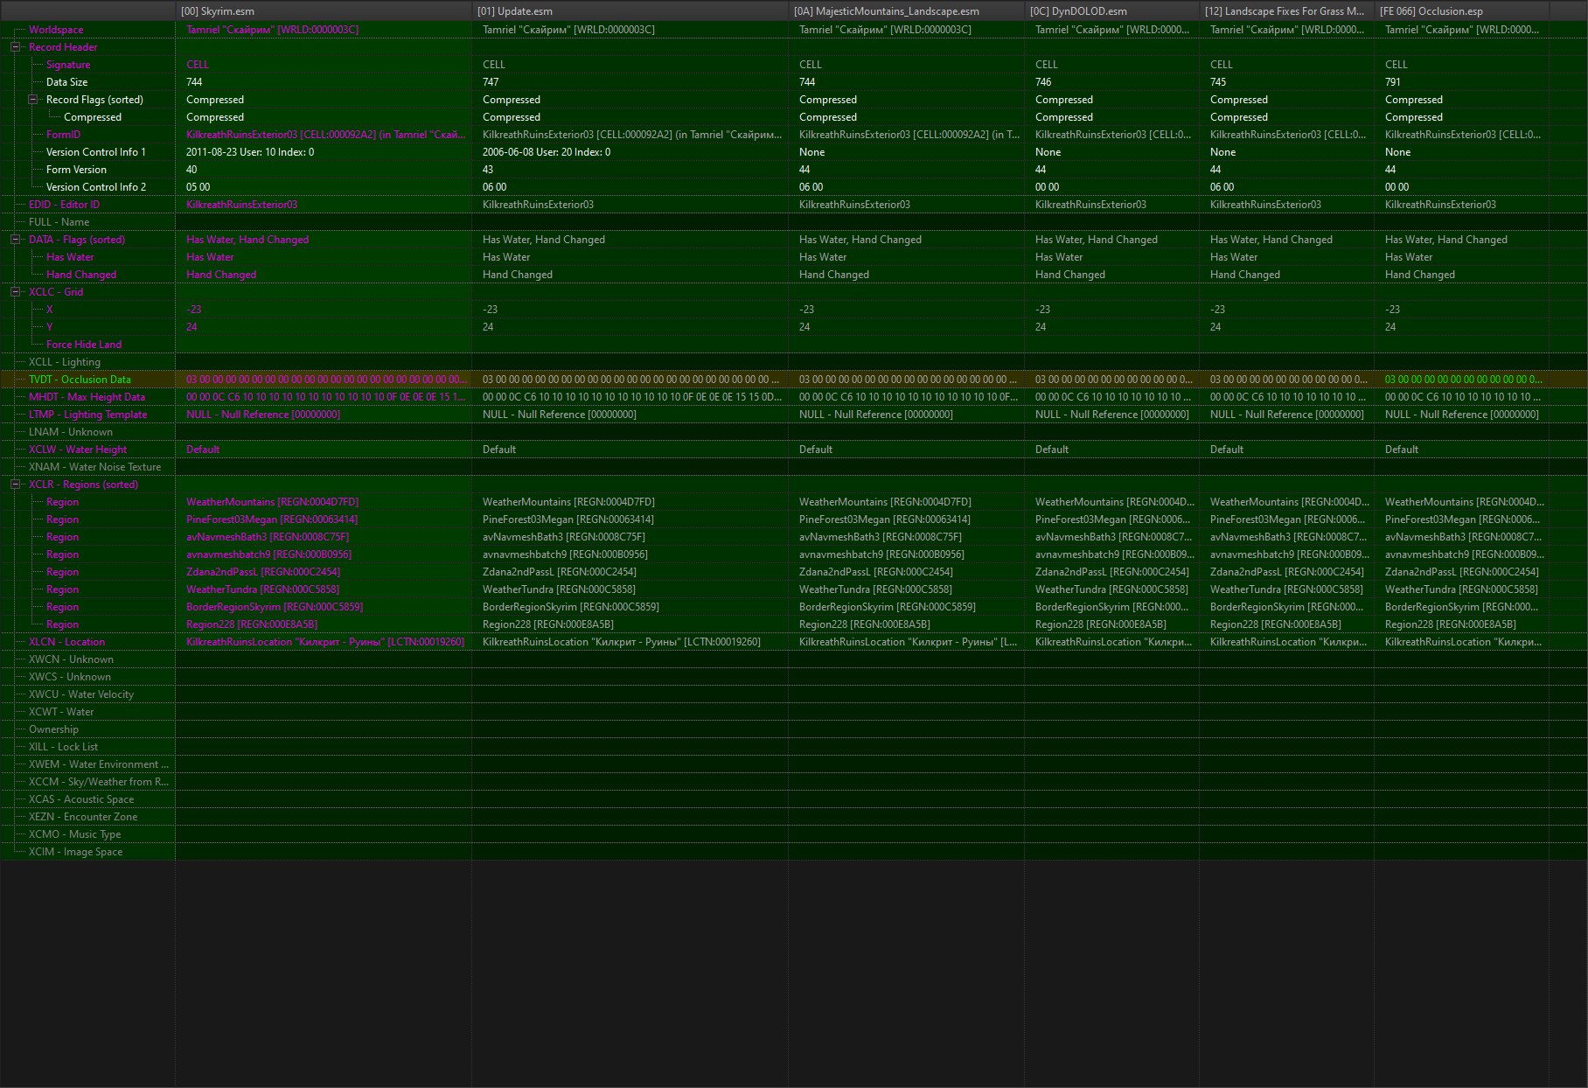1588x1088 pixels.
Task: Select MHDT - Max Height Data row
Action: tap(87, 397)
